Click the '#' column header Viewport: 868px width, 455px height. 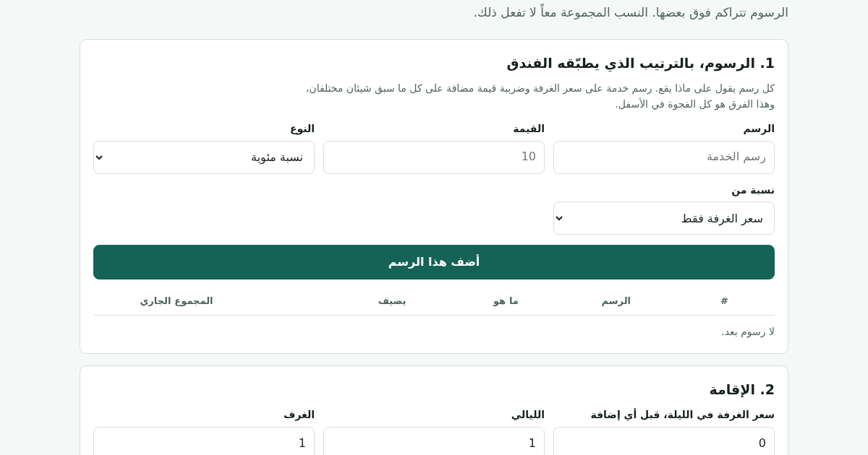tap(724, 301)
